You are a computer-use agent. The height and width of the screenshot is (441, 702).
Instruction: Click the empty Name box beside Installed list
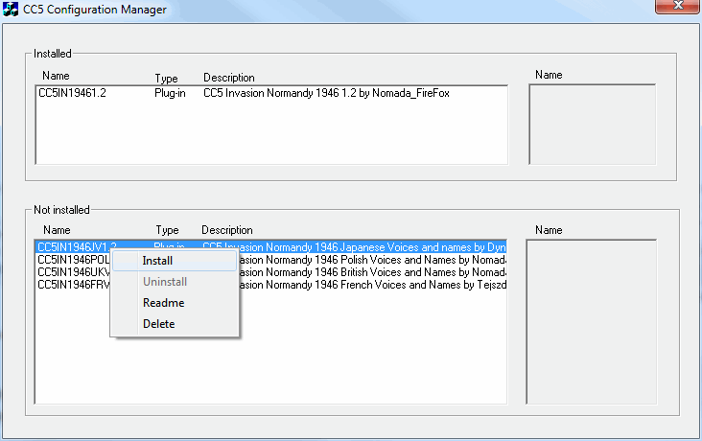(592, 125)
